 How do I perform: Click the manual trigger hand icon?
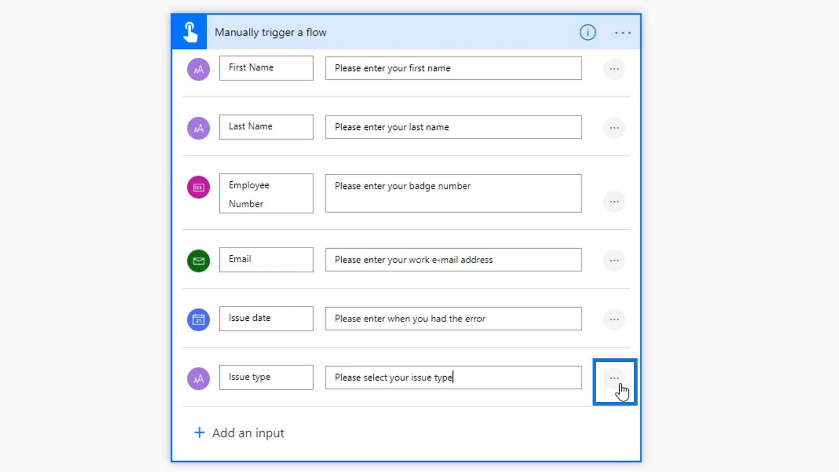pos(189,32)
